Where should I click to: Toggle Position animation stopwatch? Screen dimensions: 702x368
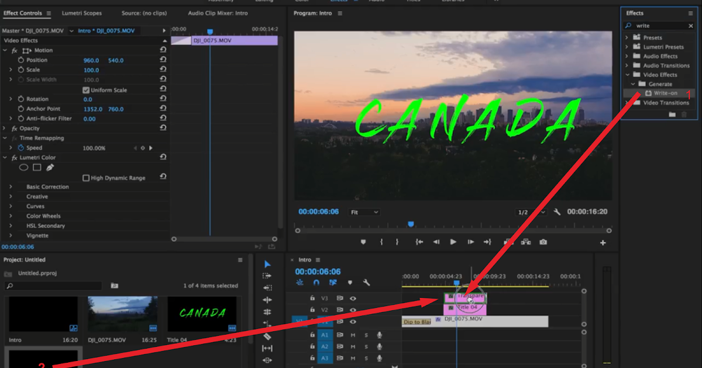(20, 60)
